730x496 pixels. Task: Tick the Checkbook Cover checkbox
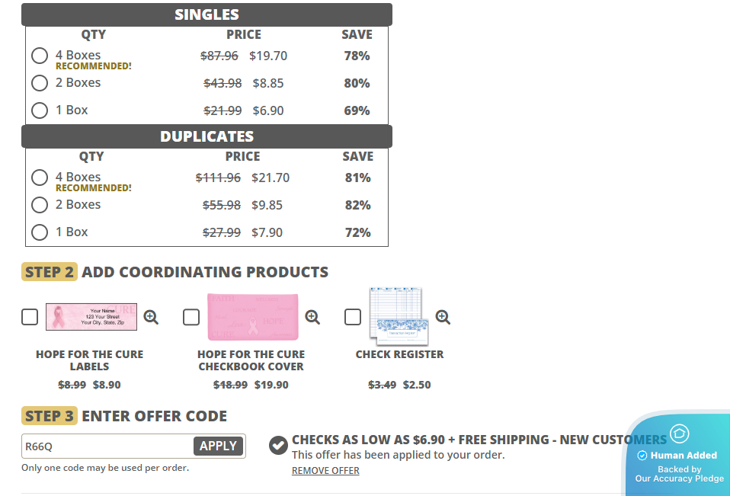coord(191,317)
